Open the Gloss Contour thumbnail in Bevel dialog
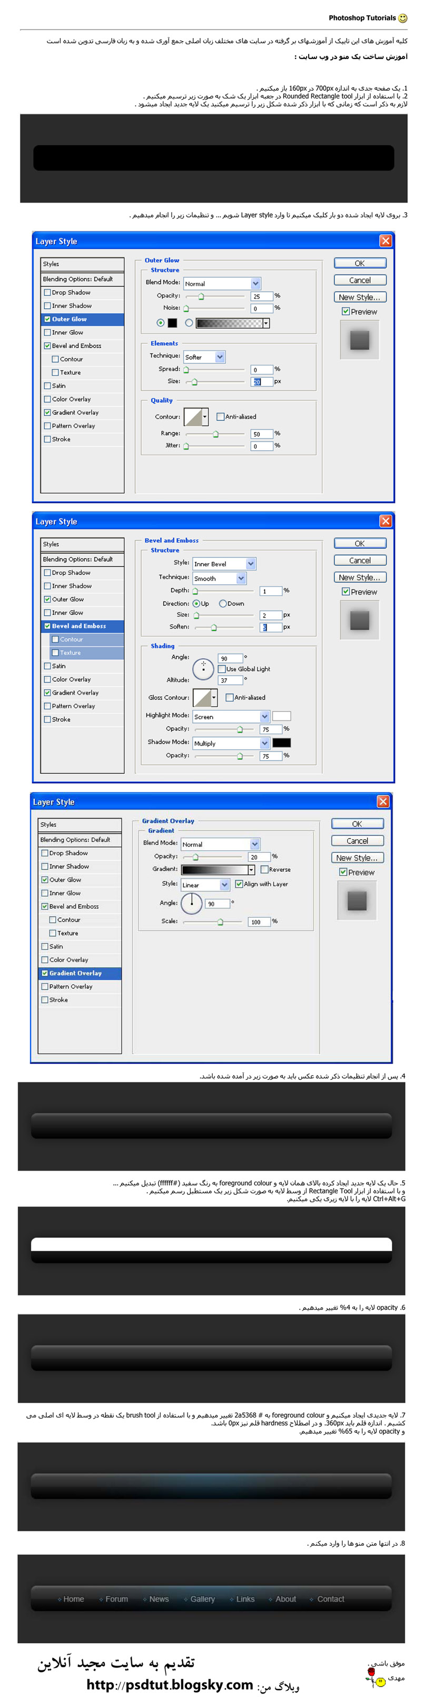The width and height of the screenshot is (433, 1702). 202,698
